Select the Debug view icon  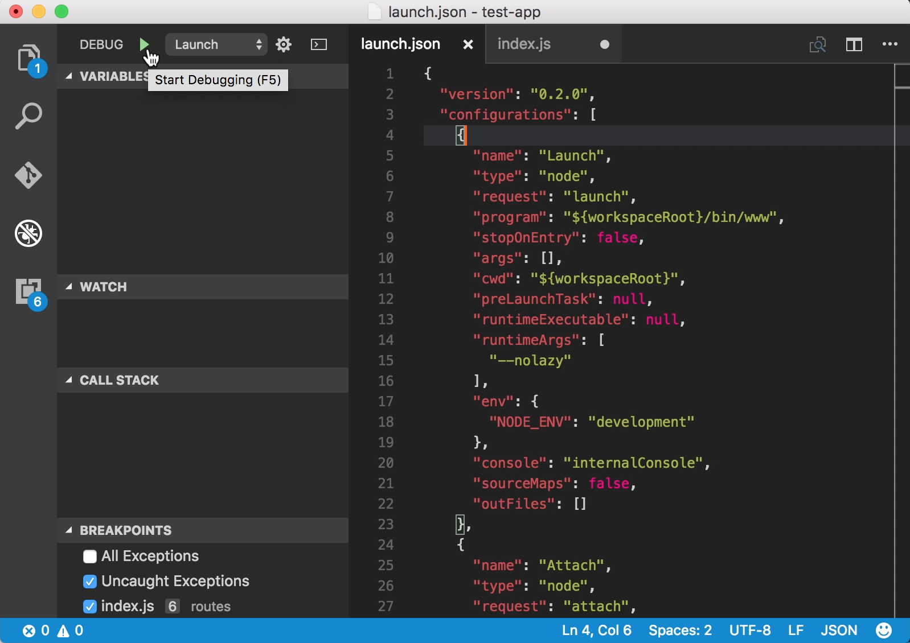click(x=28, y=233)
